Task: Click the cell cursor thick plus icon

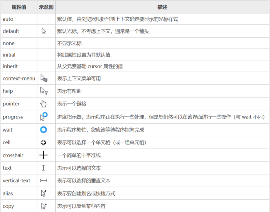Action: pyautogui.click(x=43, y=142)
